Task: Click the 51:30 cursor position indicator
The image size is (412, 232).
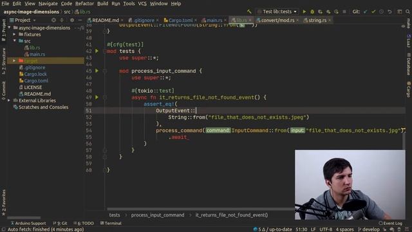Action: pos(301,229)
